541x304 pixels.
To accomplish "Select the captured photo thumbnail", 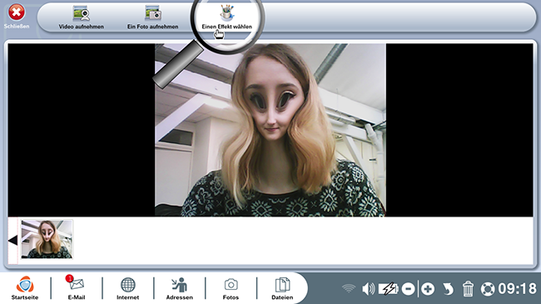I will coord(47,239).
